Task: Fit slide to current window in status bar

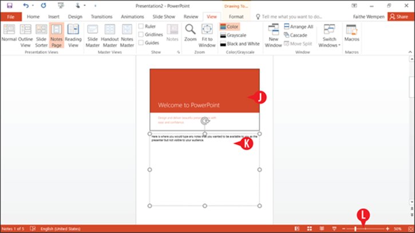Action: pyautogui.click(x=410, y=229)
